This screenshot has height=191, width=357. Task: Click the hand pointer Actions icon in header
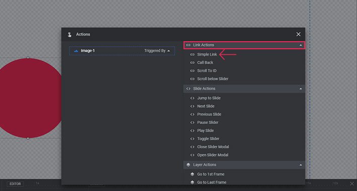tap(69, 34)
